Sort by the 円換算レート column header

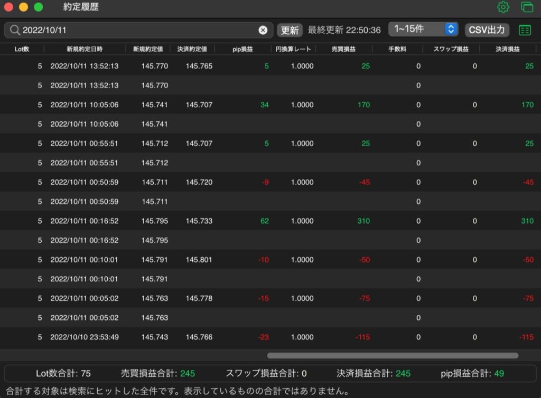[x=293, y=49]
